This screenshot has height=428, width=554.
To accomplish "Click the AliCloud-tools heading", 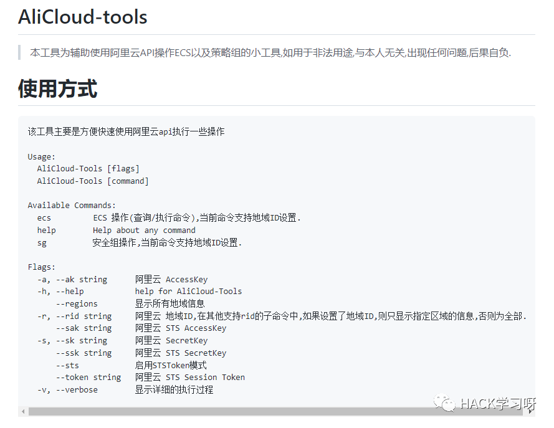I will 83,17.
